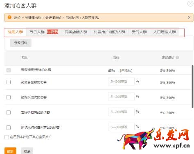Confirm with the orange 确定 button
194x154 pixels.
[10, 151]
